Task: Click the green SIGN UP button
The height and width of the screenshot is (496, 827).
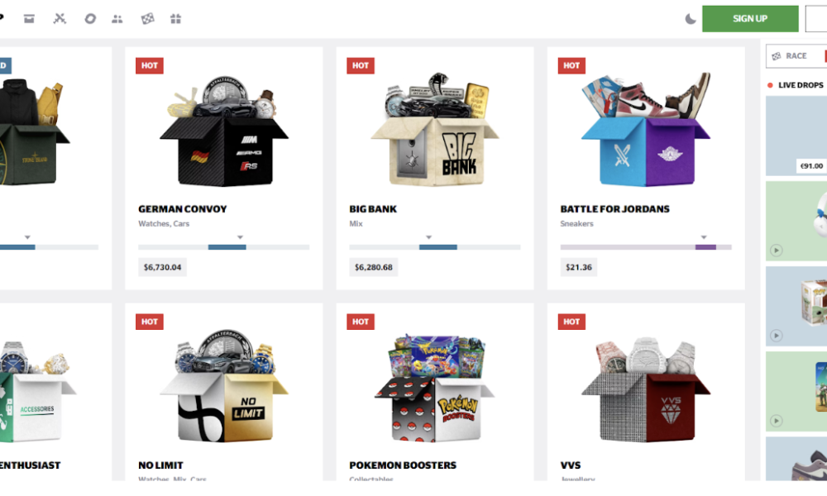Action: click(x=750, y=19)
